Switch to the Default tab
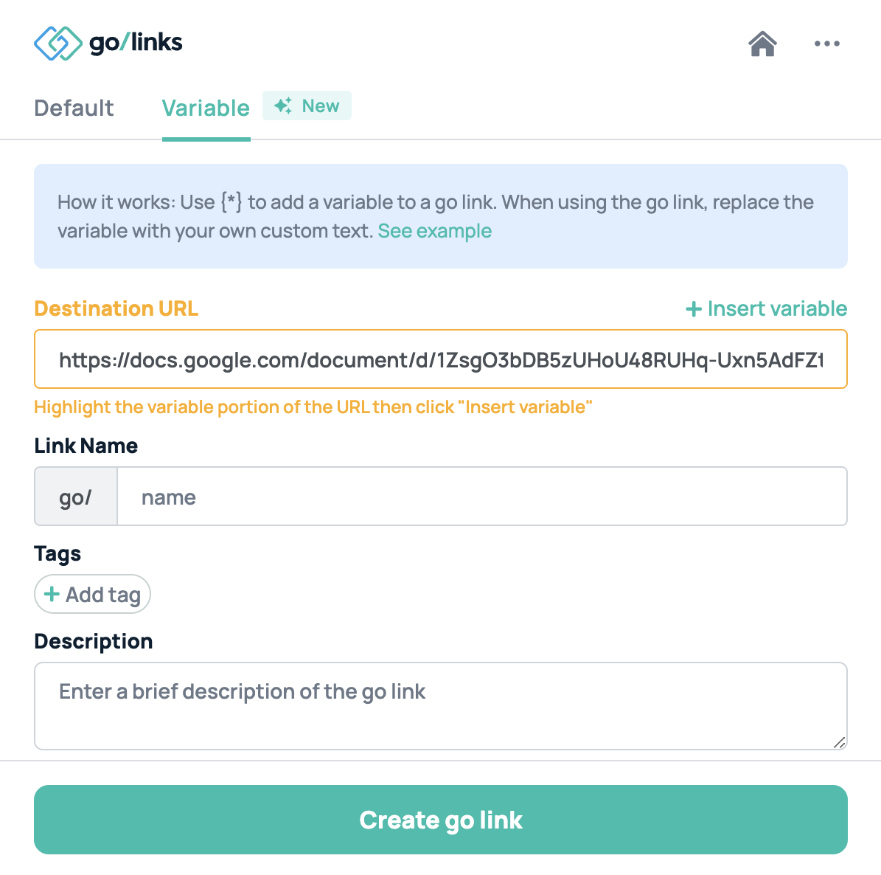The height and width of the screenshot is (875, 881). (73, 108)
